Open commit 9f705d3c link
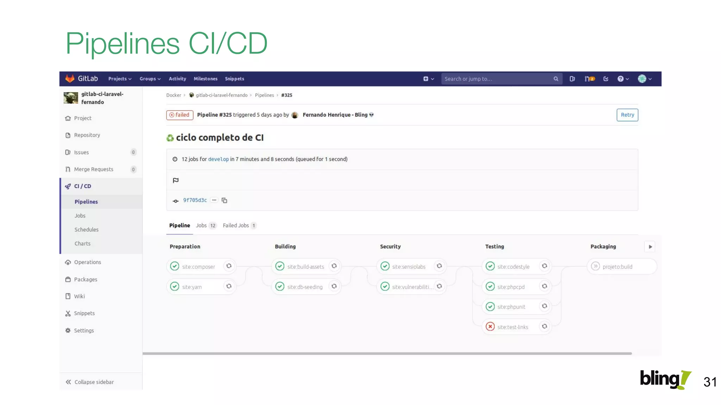The width and height of the screenshot is (721, 405). (x=195, y=200)
